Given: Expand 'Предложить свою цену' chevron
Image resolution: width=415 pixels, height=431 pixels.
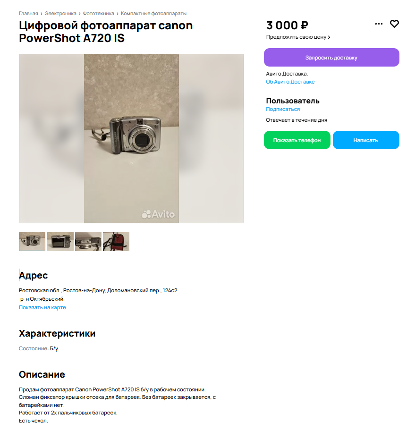Looking at the screenshot, I should (x=329, y=37).
